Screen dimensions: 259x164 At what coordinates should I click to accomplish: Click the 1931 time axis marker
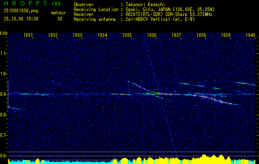[x=28, y=35]
